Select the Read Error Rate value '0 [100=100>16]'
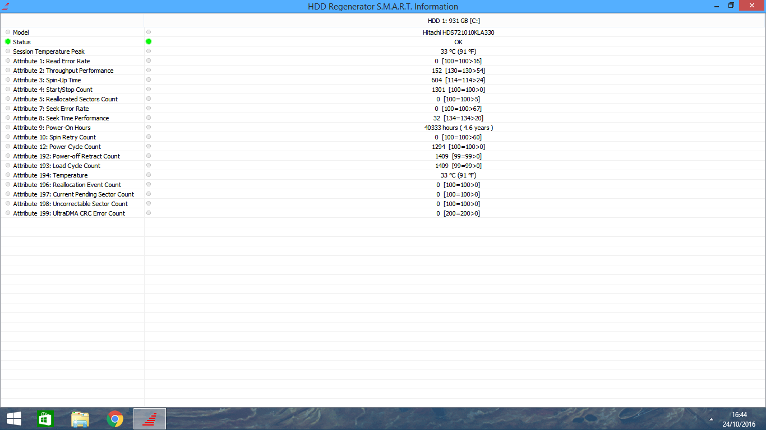Screen dimensions: 766x430 tap(458, 61)
